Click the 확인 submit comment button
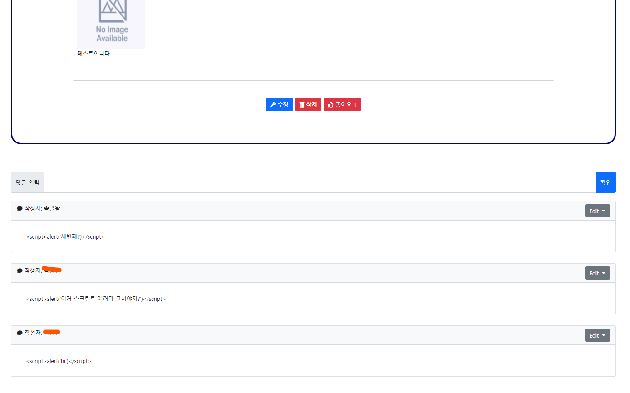 pyautogui.click(x=605, y=182)
